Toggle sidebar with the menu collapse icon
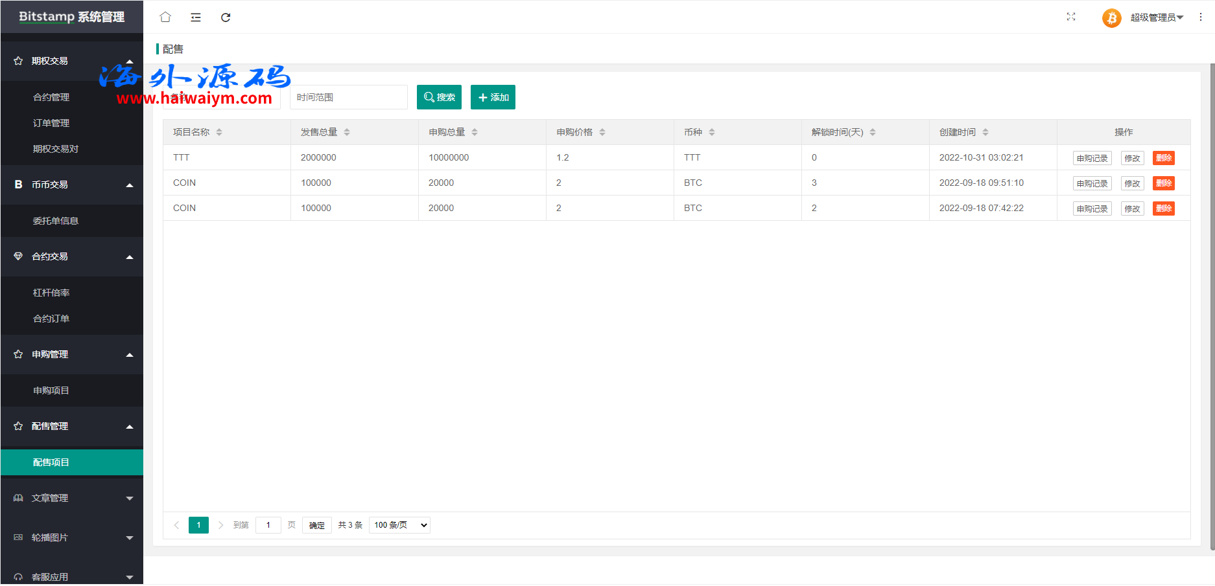The width and height of the screenshot is (1215, 586). pyautogui.click(x=196, y=17)
